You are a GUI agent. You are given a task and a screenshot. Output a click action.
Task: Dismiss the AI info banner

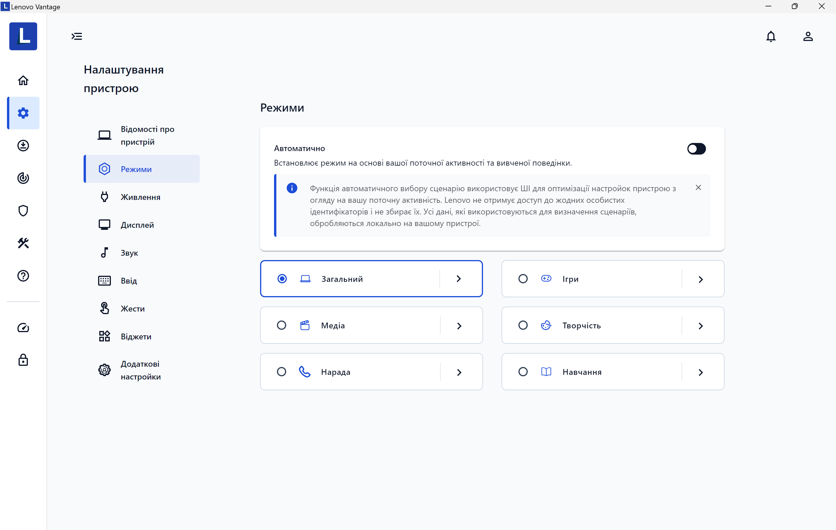[x=698, y=188]
